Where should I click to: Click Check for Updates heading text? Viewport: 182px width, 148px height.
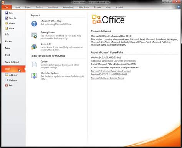click(x=50, y=73)
